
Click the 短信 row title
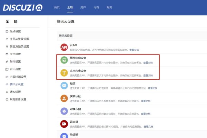click(72, 83)
